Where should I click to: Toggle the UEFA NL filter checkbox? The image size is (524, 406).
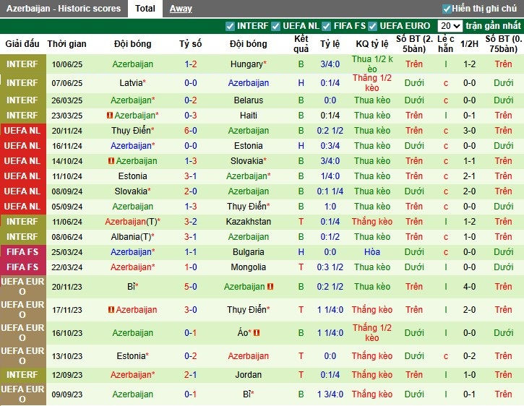276,26
